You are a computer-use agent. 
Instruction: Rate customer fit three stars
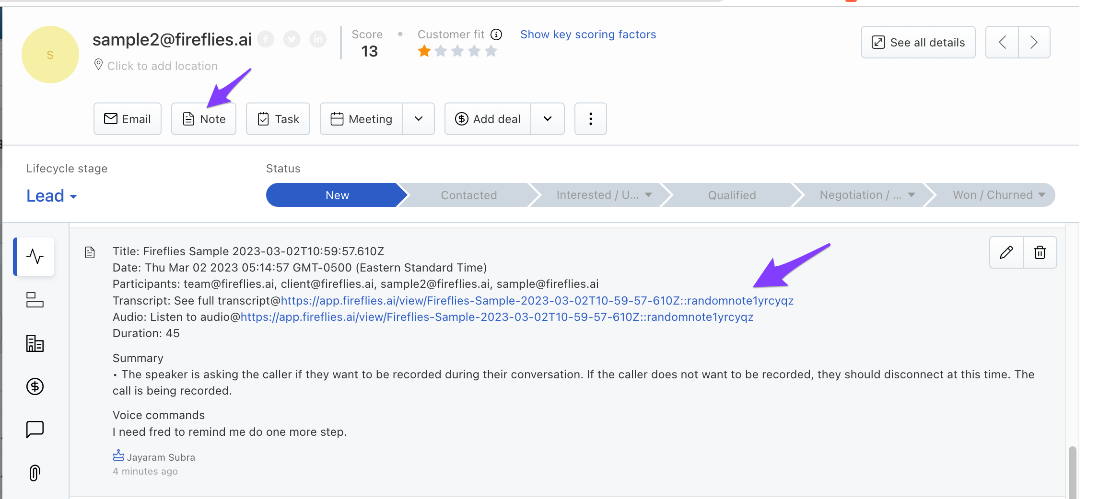[x=457, y=51]
